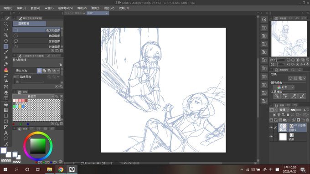Choose new selection creation mode

[x=39, y=71]
